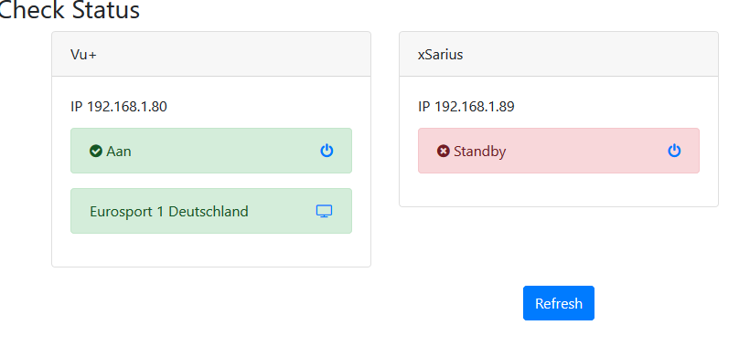Click IP 192.168.1.89 text
This screenshot has width=739, height=346.
[x=466, y=107]
